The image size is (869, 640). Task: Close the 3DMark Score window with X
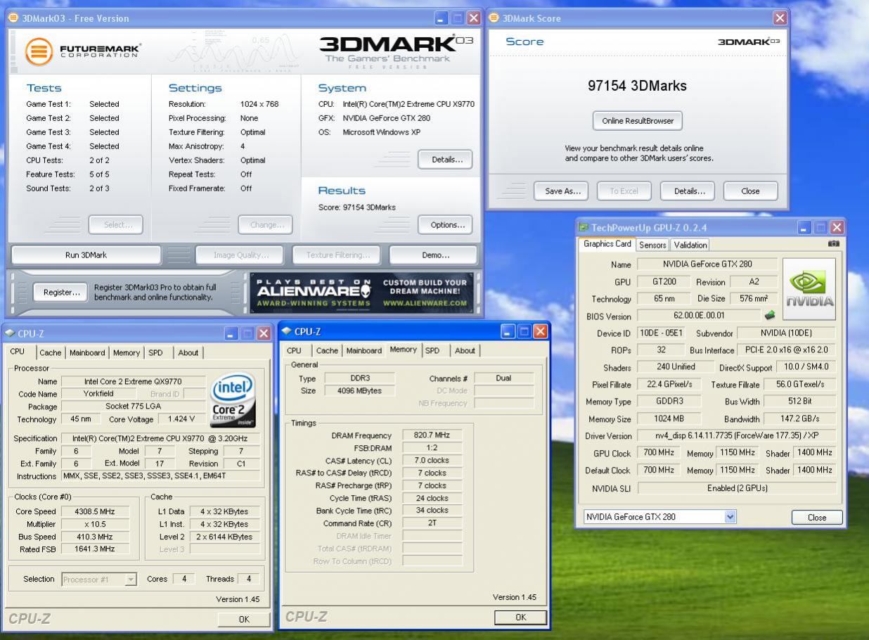779,18
